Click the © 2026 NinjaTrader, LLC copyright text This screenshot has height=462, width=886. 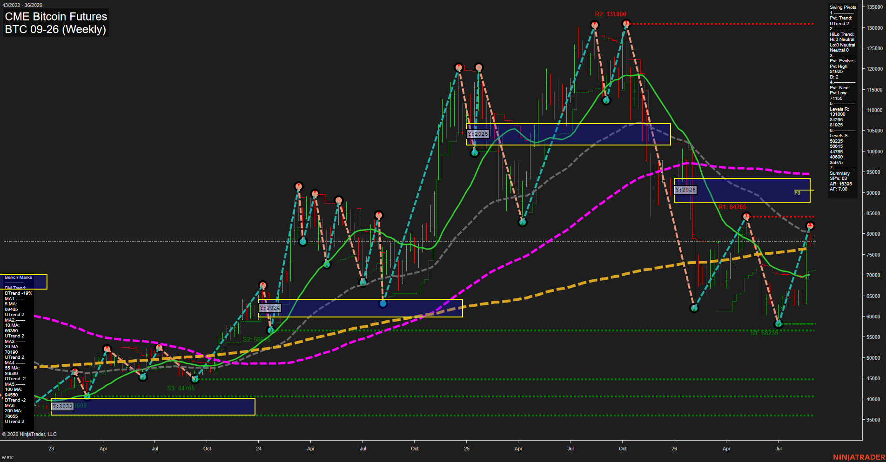coord(29,434)
